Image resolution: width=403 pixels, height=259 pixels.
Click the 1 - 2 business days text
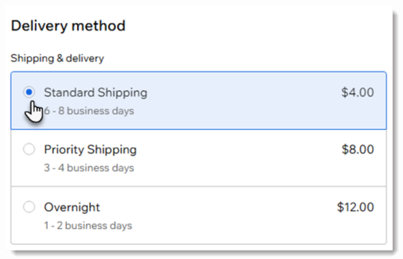click(88, 225)
